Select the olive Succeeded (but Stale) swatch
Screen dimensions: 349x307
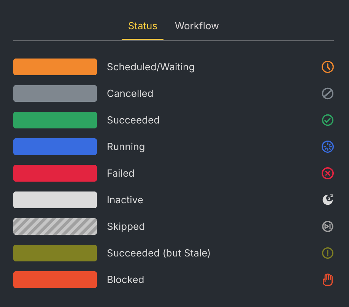pyautogui.click(x=55, y=253)
